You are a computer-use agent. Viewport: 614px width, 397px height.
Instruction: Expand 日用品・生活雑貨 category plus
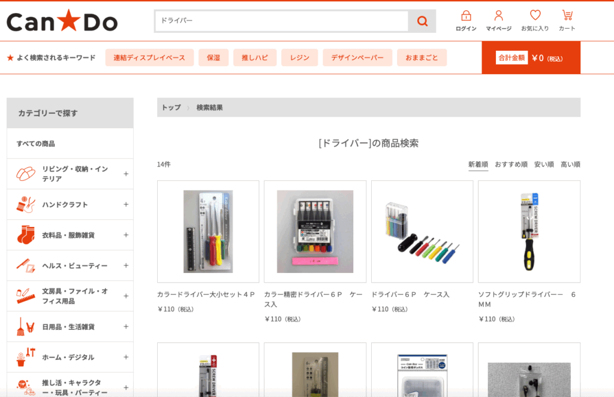tap(126, 326)
